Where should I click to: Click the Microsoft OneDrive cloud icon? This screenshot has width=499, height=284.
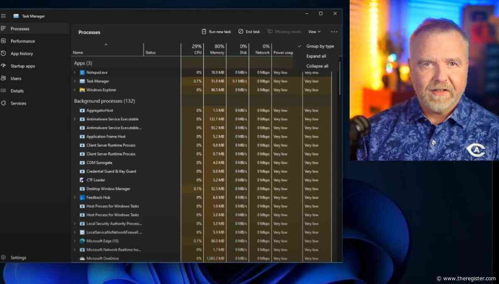click(x=82, y=258)
